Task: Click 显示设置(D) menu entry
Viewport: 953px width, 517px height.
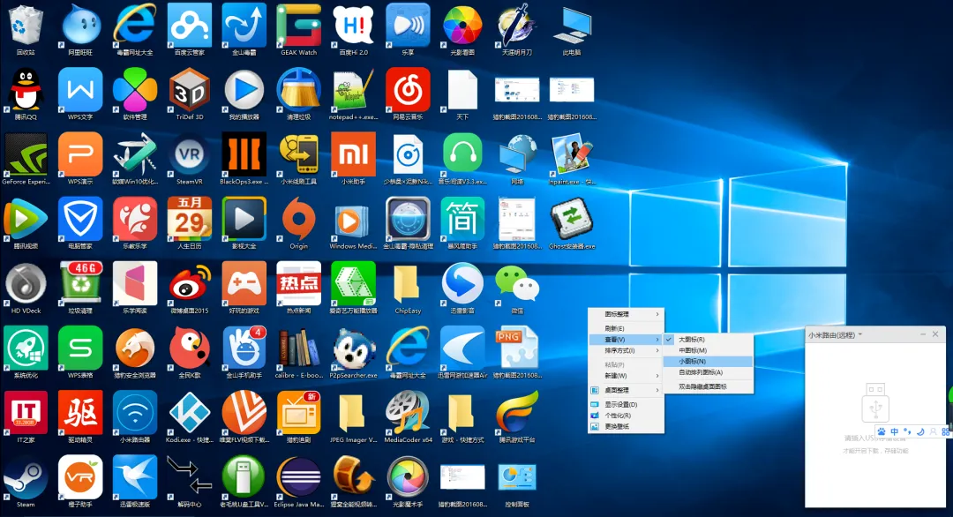Action: point(626,405)
